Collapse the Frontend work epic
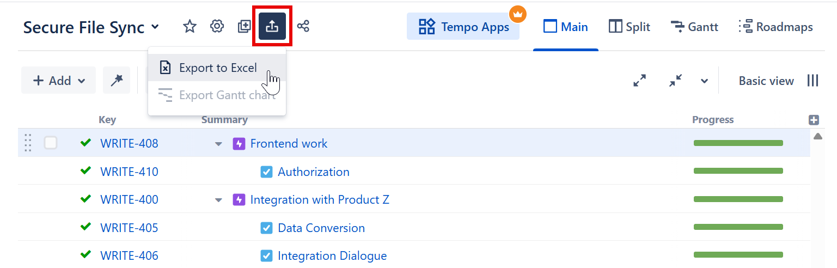837x268 pixels. tap(218, 144)
